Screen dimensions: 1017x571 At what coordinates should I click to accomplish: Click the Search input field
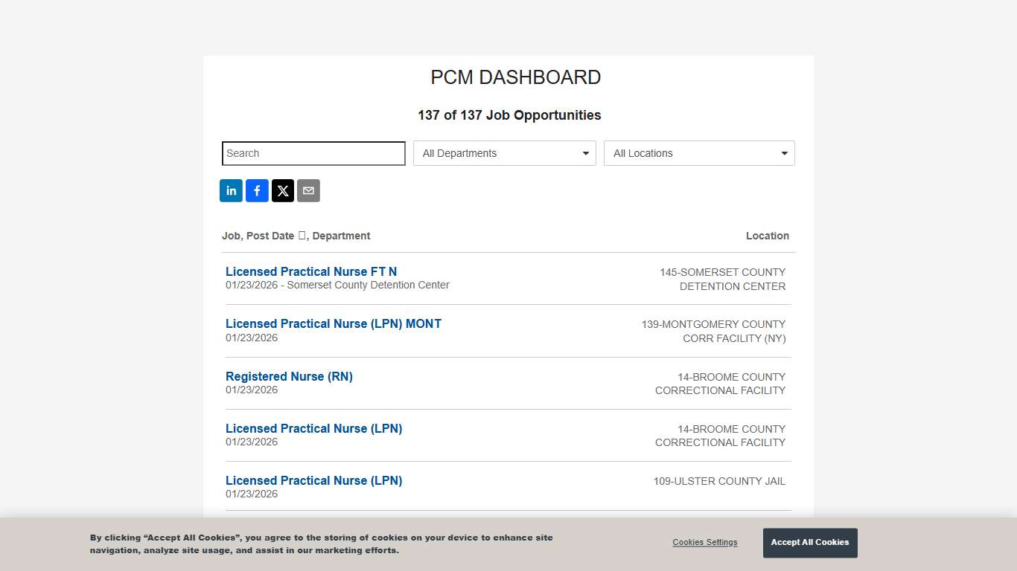313,153
